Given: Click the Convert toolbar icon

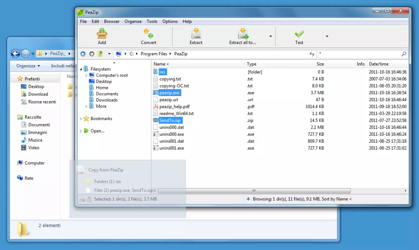Looking at the screenshot, I should (x=149, y=33).
